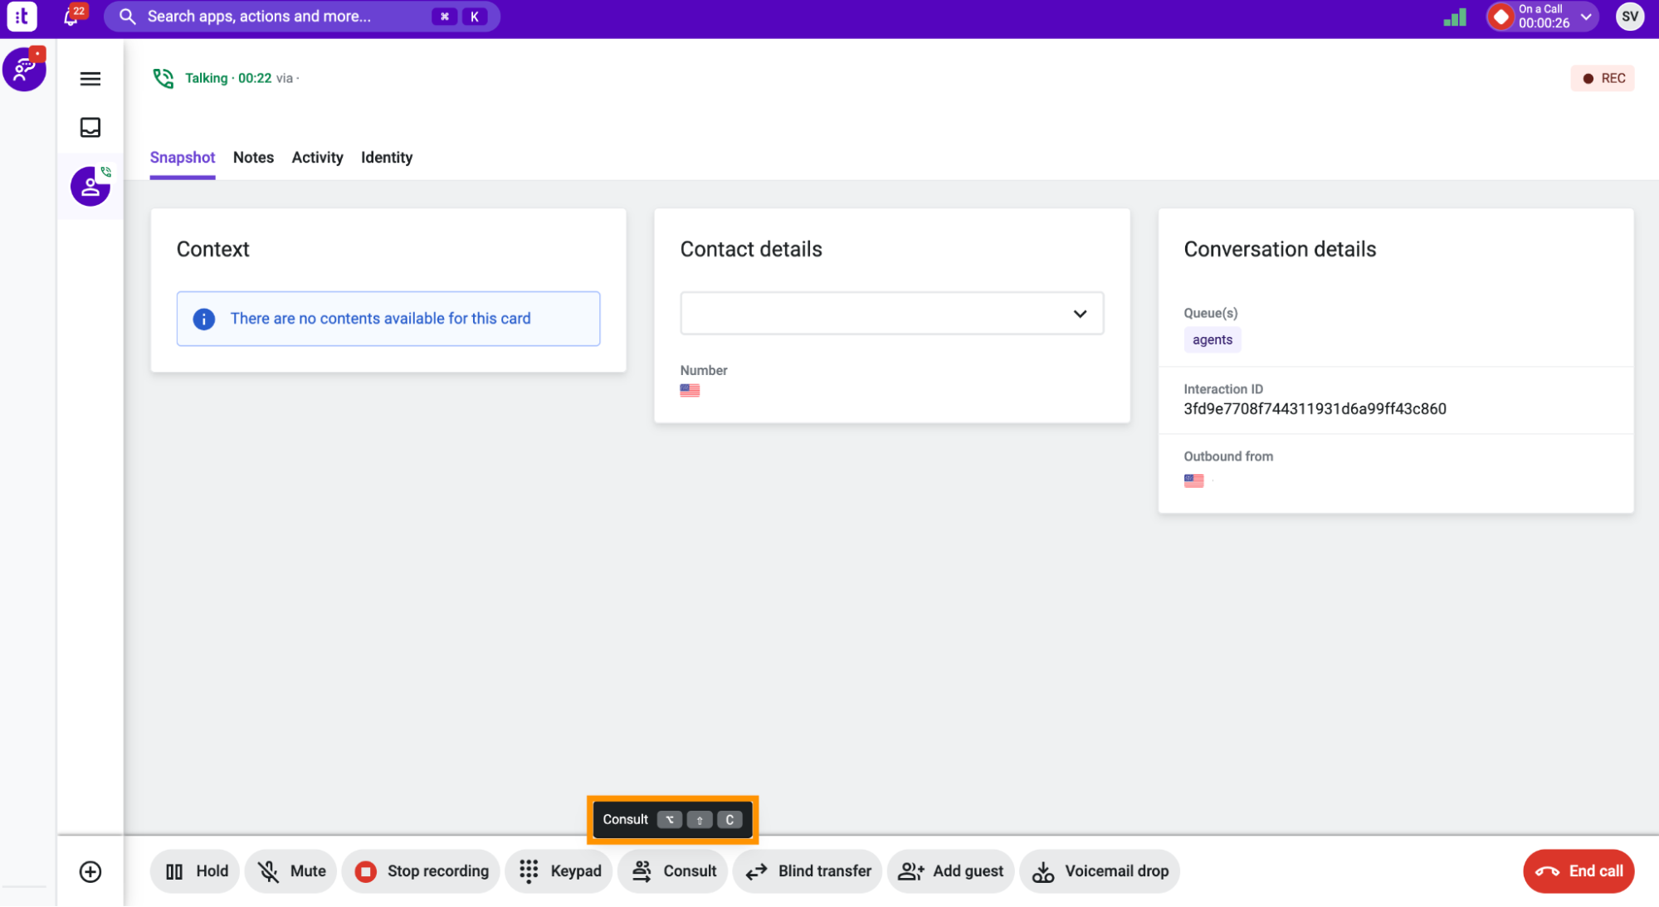Viewport: 1659px width, 907px height.
Task: Open the On a Call status dropdown
Action: (1542, 17)
